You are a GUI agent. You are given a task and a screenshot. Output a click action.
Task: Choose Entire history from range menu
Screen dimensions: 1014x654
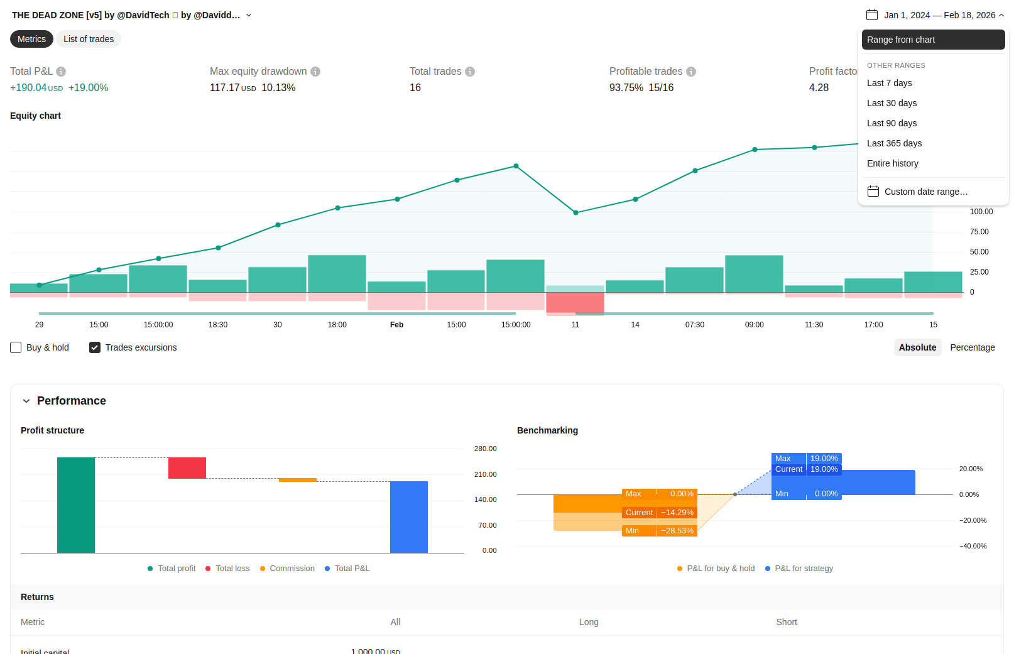[892, 163]
